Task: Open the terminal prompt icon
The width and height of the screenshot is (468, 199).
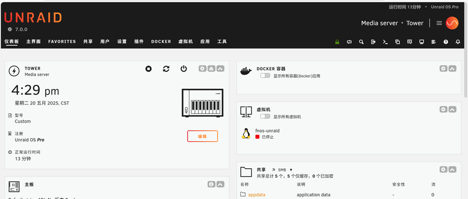Action: 385,42
